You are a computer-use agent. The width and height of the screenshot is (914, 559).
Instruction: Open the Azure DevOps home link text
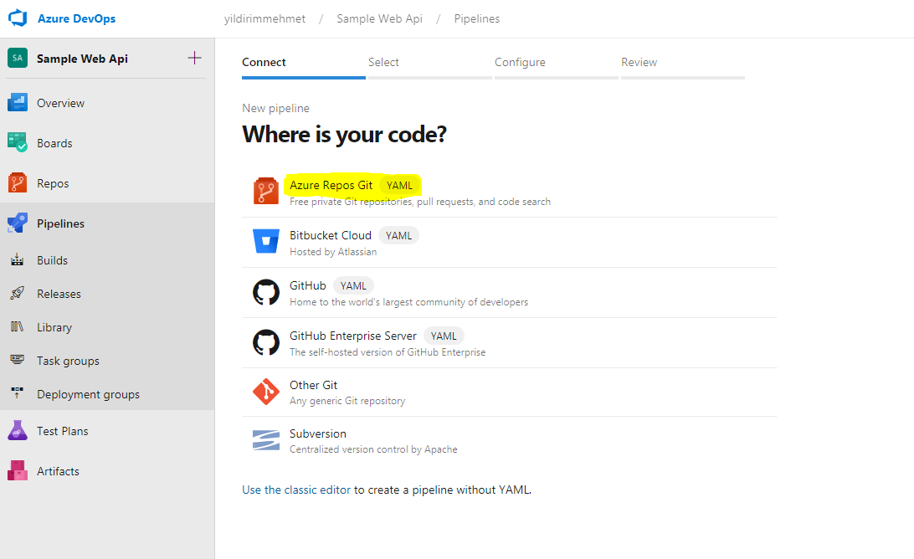pos(76,18)
